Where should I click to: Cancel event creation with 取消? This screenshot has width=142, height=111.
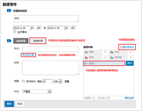pos(20,104)
